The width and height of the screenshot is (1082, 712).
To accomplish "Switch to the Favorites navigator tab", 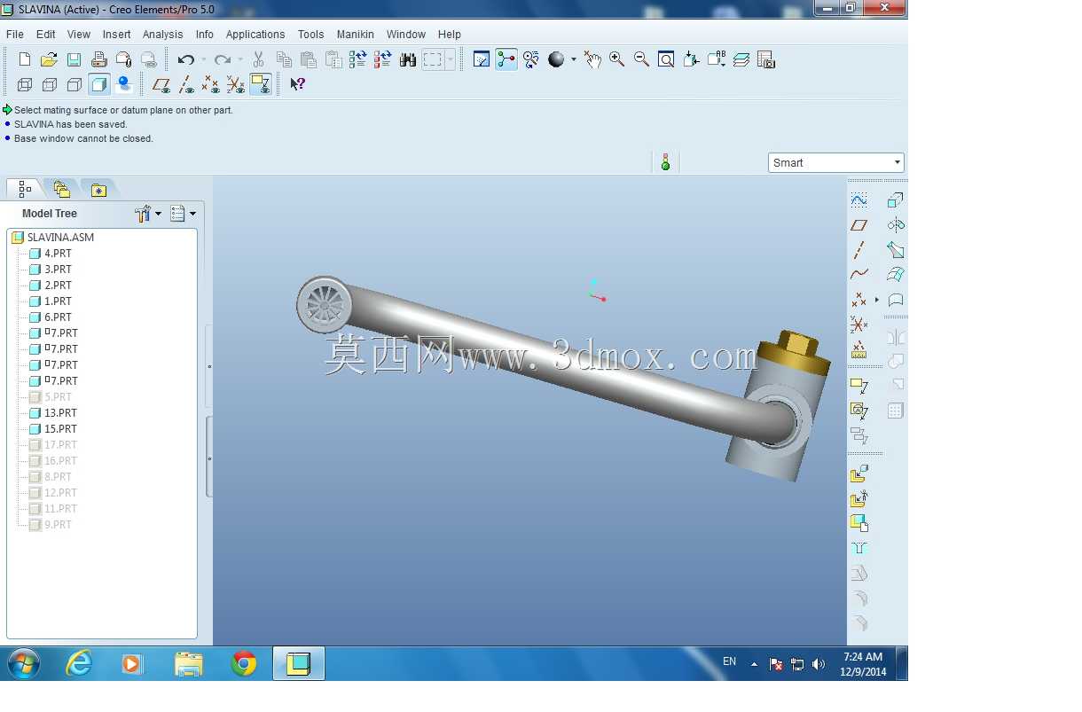I will click(98, 189).
